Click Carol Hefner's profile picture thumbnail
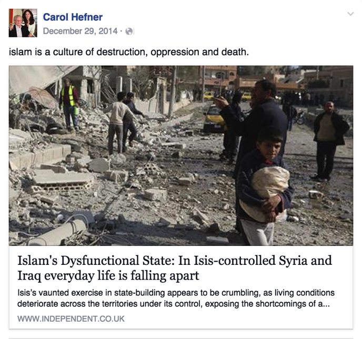Viewport: 362px width, 339px height. (x=23, y=23)
